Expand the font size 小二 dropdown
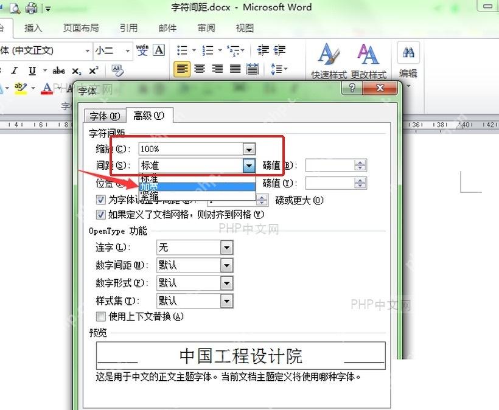This screenshot has height=410, width=499. [x=128, y=51]
